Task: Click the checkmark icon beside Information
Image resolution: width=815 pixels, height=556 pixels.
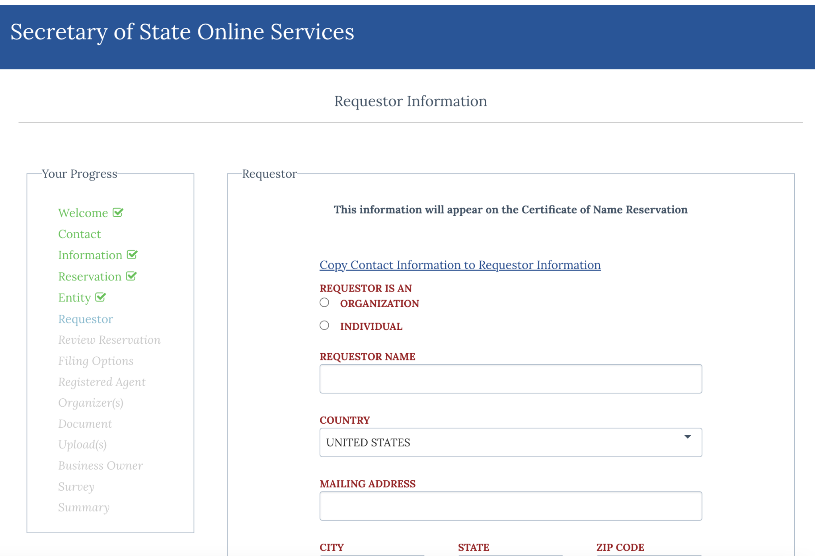Action: [132, 255]
